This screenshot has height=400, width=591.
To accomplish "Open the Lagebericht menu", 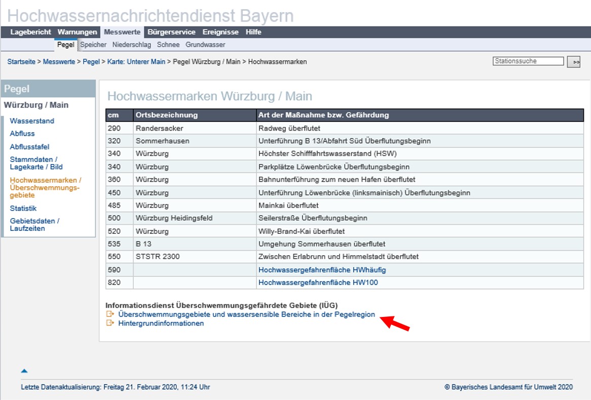I will (x=30, y=32).
